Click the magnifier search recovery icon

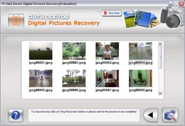click(170, 115)
